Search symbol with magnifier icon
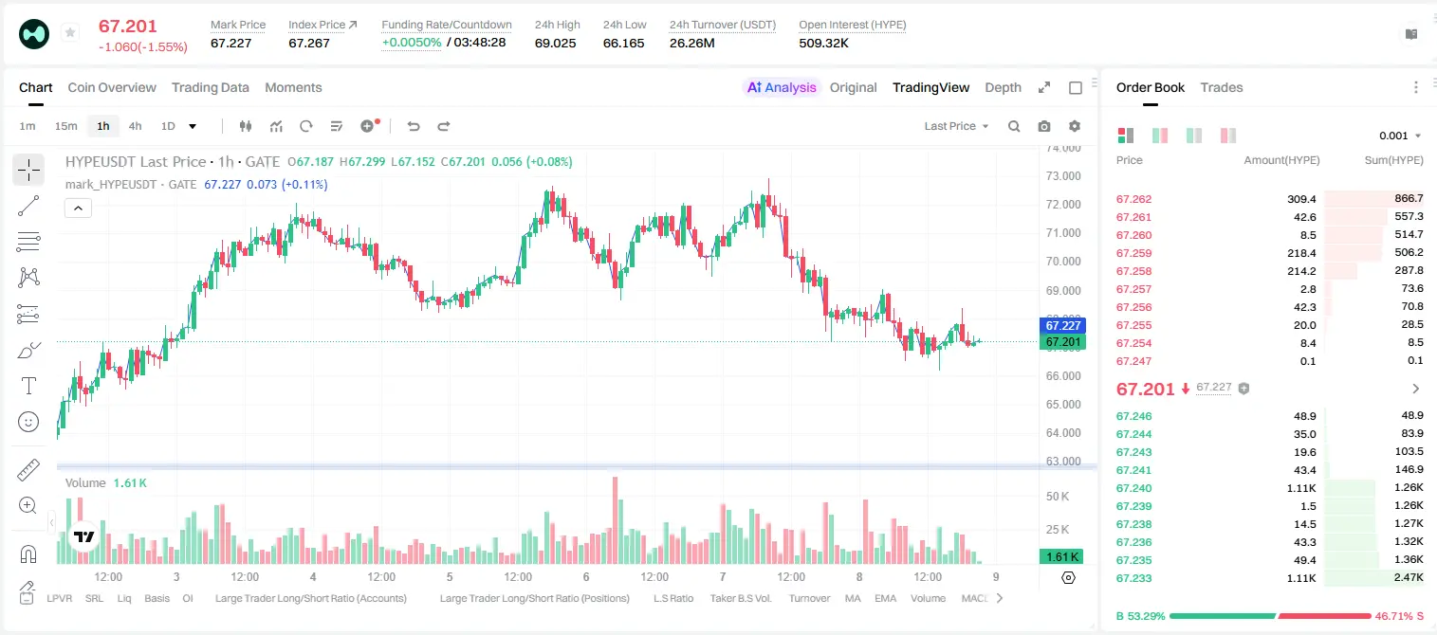The width and height of the screenshot is (1437, 635). coord(1014,126)
